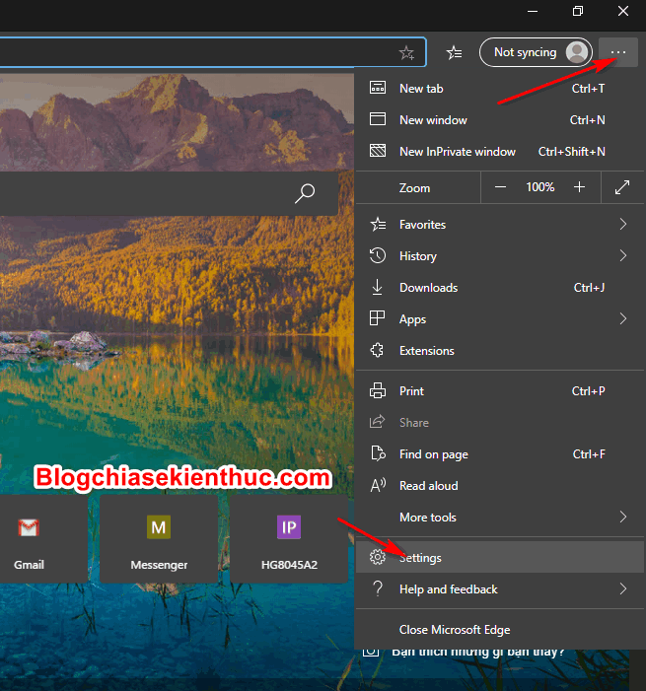This screenshot has width=646, height=691.
Task: Click the New tab icon in menu
Action: 378,88
